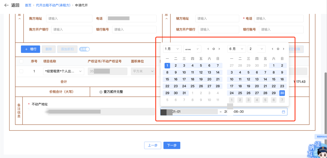
Task: Click the 产权证书 field starting with 35
Action: (107, 71)
